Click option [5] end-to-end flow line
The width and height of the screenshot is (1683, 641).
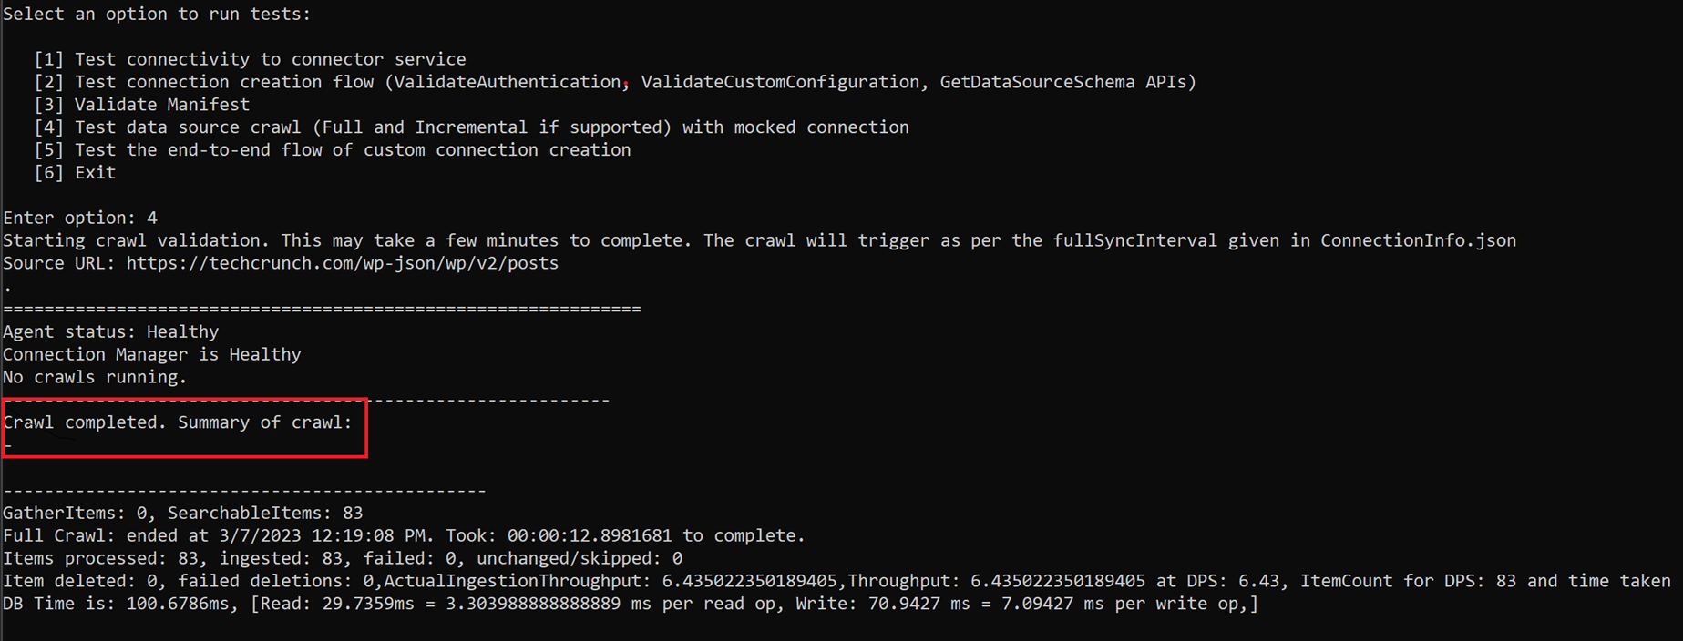pos(332,150)
